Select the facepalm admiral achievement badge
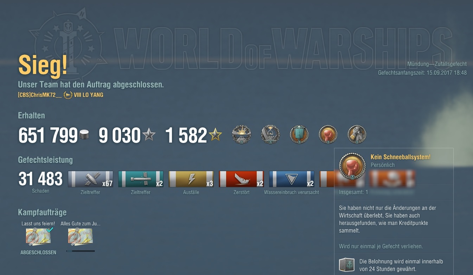Viewport: 473px width, 275px height. click(357, 135)
